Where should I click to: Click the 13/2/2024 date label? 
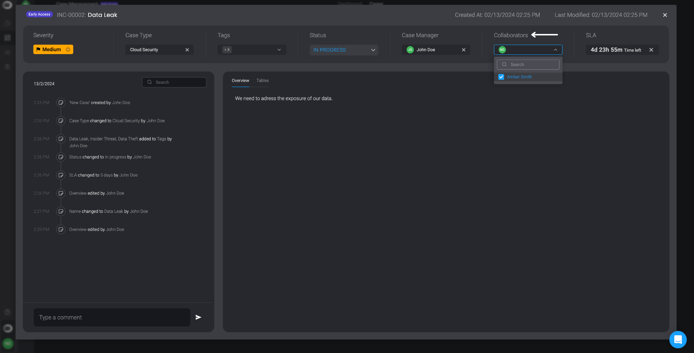click(x=44, y=84)
